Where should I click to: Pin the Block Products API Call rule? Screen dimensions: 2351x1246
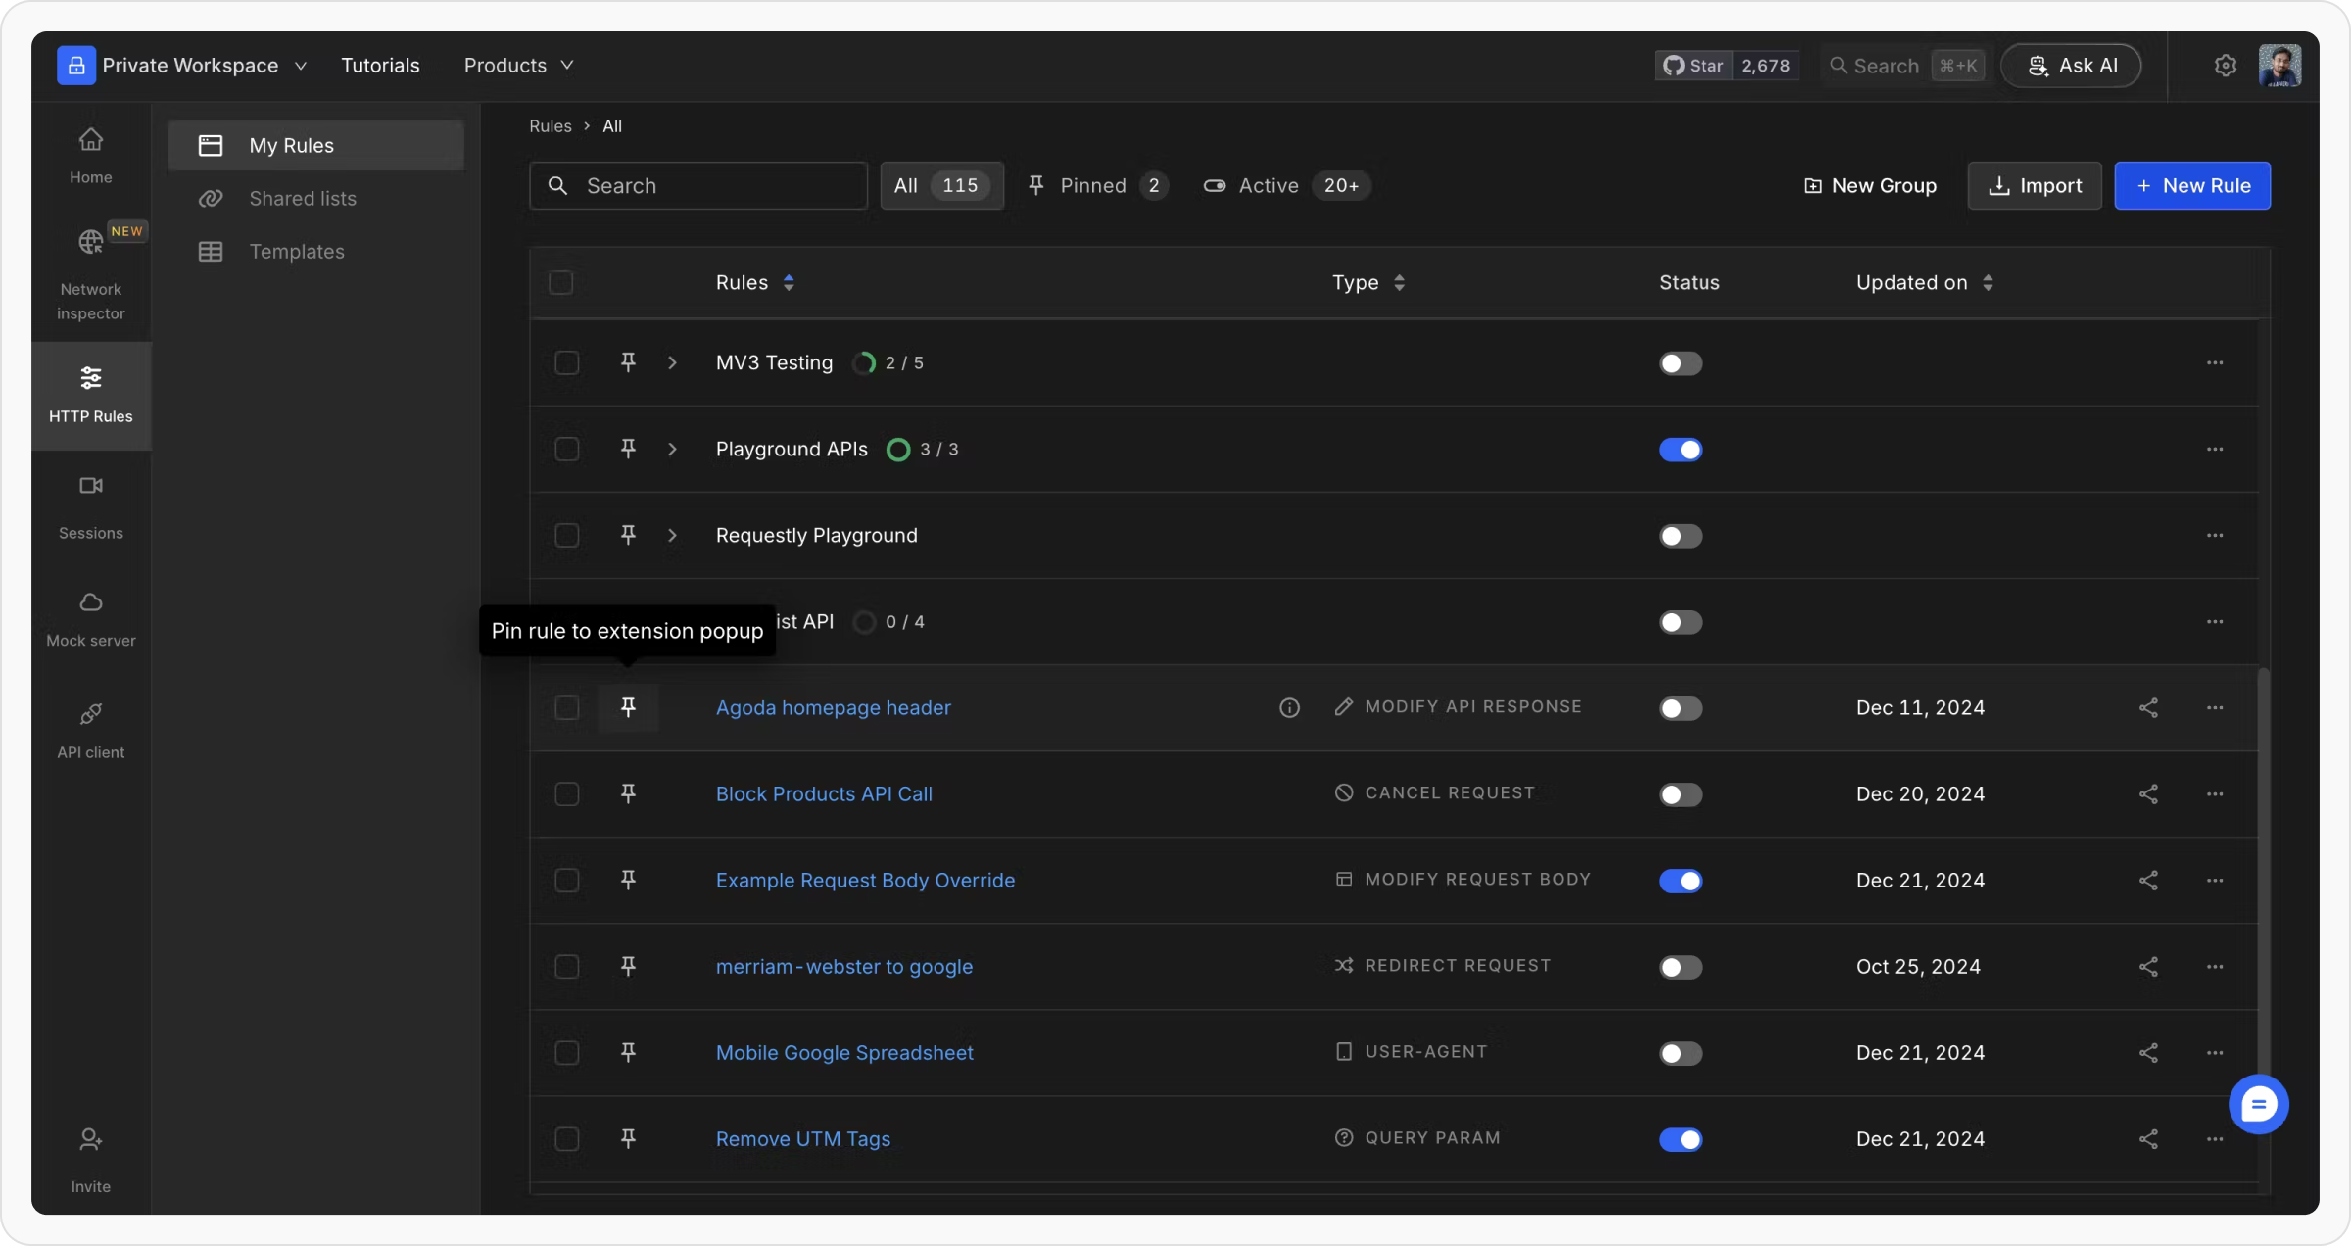pos(628,793)
